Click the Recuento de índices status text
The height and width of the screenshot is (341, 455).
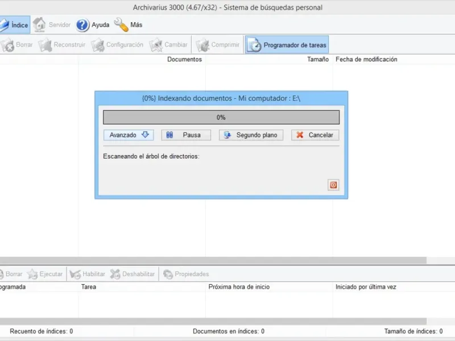click(41, 331)
